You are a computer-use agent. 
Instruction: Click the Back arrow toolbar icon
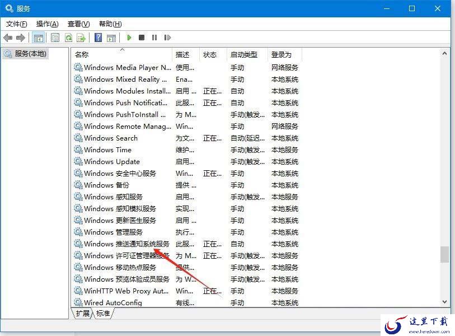tap(8, 38)
